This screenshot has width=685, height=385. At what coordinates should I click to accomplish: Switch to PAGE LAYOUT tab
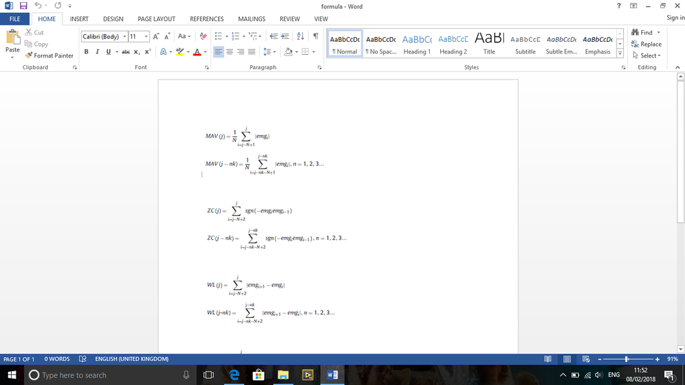[x=156, y=18]
